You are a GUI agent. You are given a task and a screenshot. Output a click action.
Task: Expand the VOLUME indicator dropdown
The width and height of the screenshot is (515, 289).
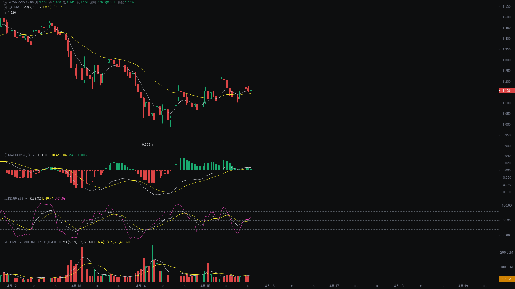[x=20, y=242]
